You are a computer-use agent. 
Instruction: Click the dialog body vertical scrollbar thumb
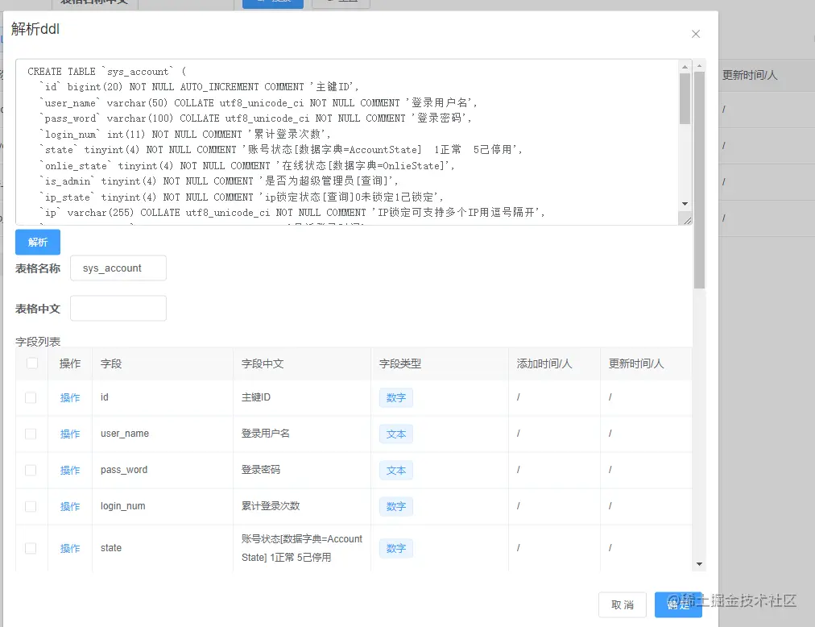(700, 180)
